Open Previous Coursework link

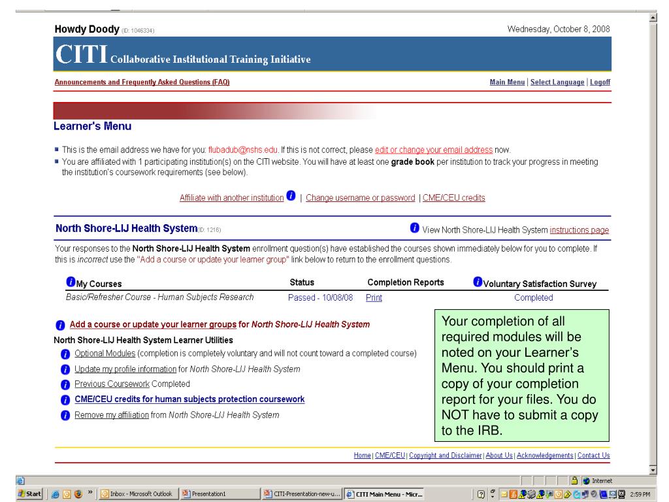(x=112, y=384)
